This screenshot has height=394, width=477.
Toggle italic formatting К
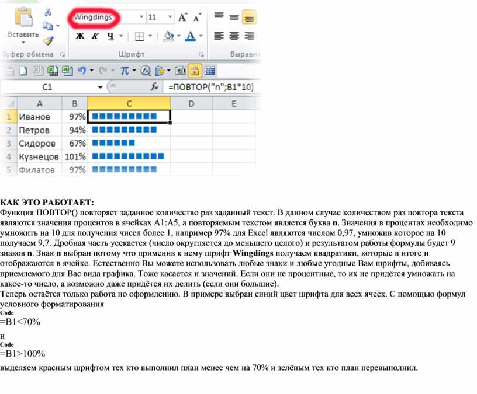pos(95,36)
